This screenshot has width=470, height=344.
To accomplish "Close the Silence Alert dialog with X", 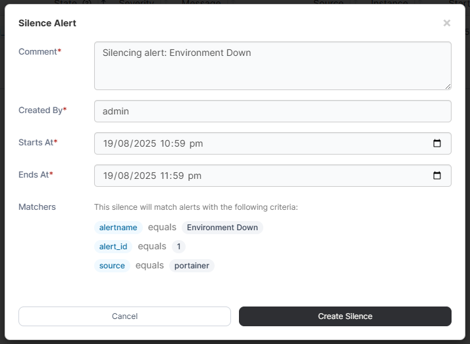I will coord(447,23).
